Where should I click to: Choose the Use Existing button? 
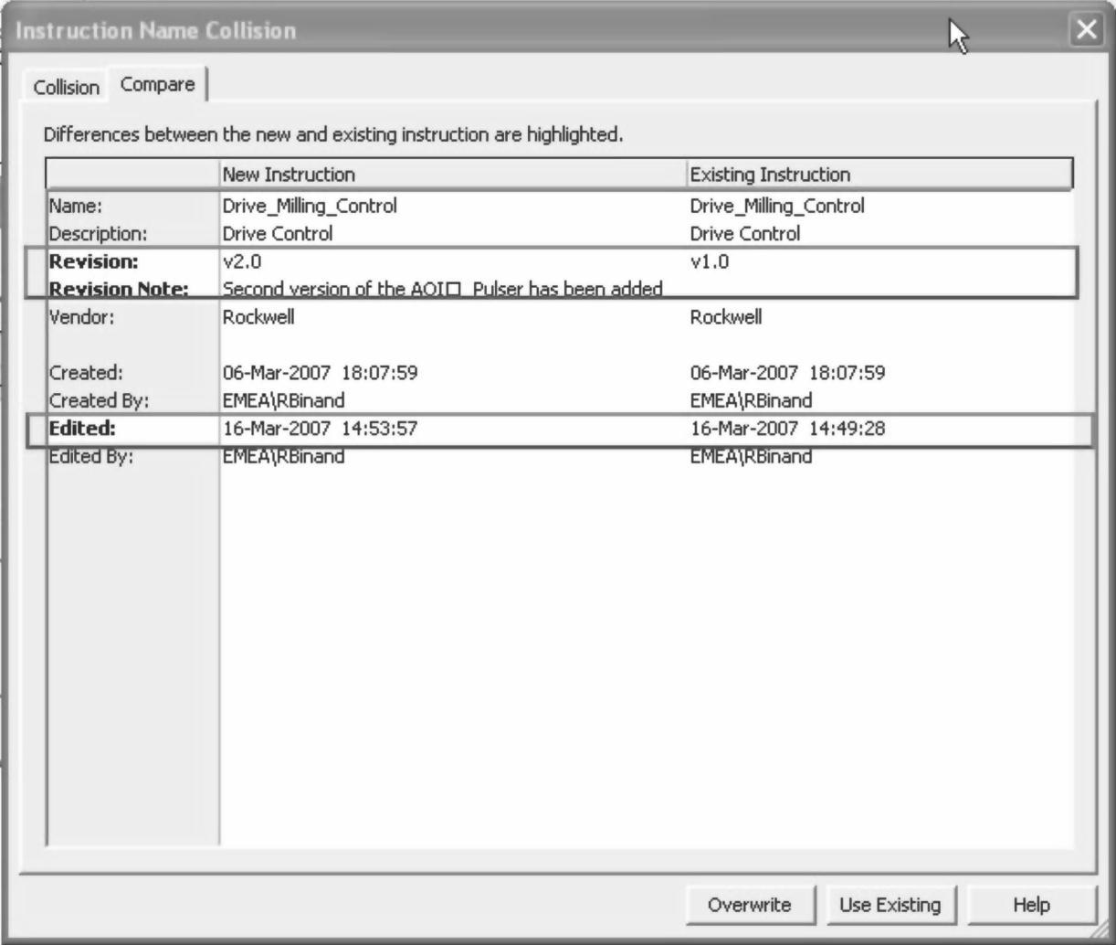[890, 905]
